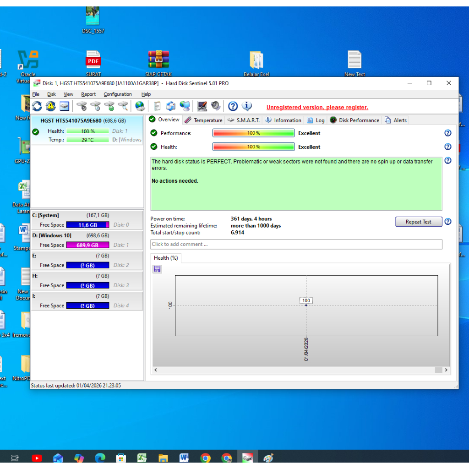This screenshot has width=469, height=469.
Task: Select the HGST HTS541075A9E680 disk entry
Action: coord(87,130)
